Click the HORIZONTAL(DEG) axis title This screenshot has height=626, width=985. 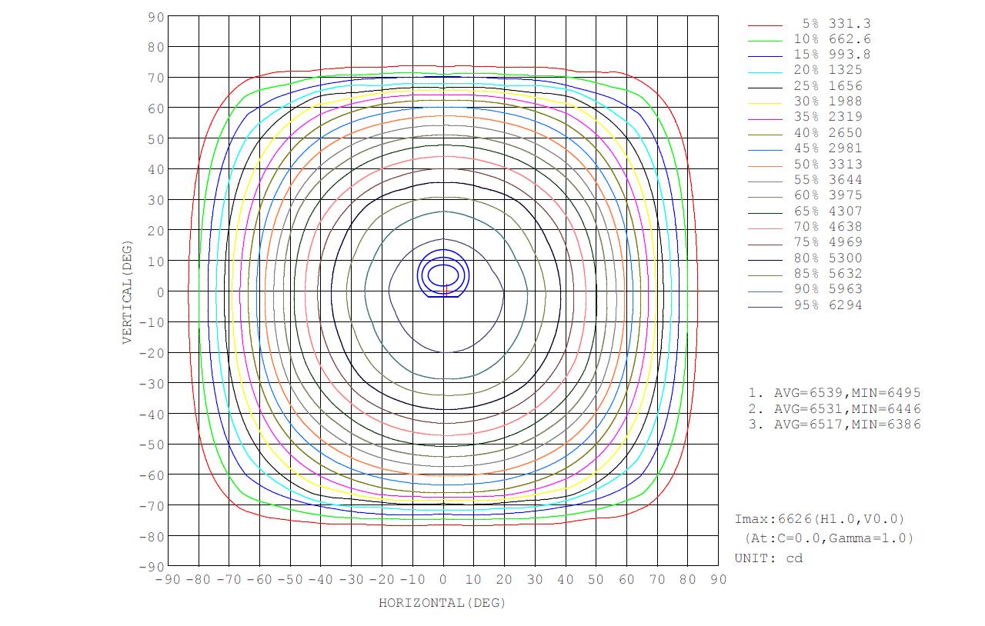pos(442,603)
